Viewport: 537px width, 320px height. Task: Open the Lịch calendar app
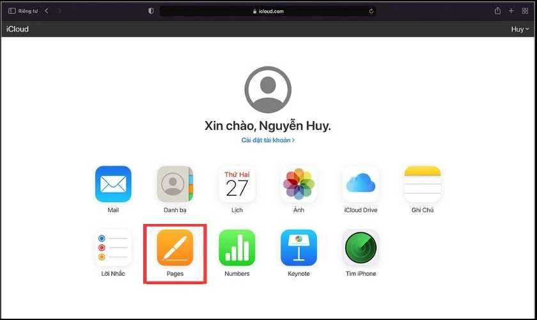pos(237,184)
